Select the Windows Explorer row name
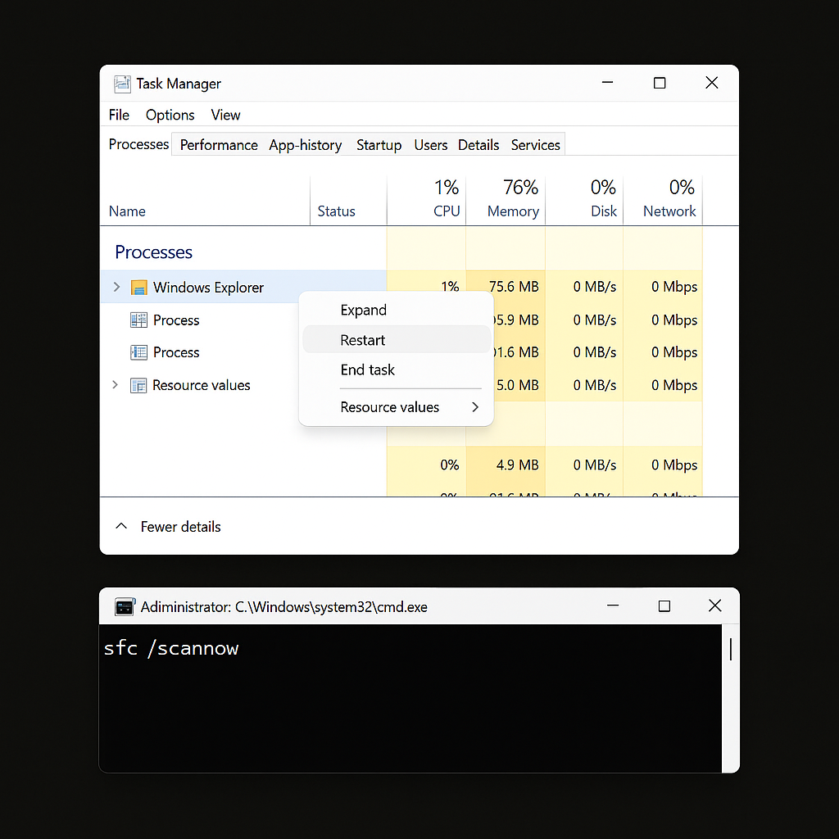 point(208,288)
